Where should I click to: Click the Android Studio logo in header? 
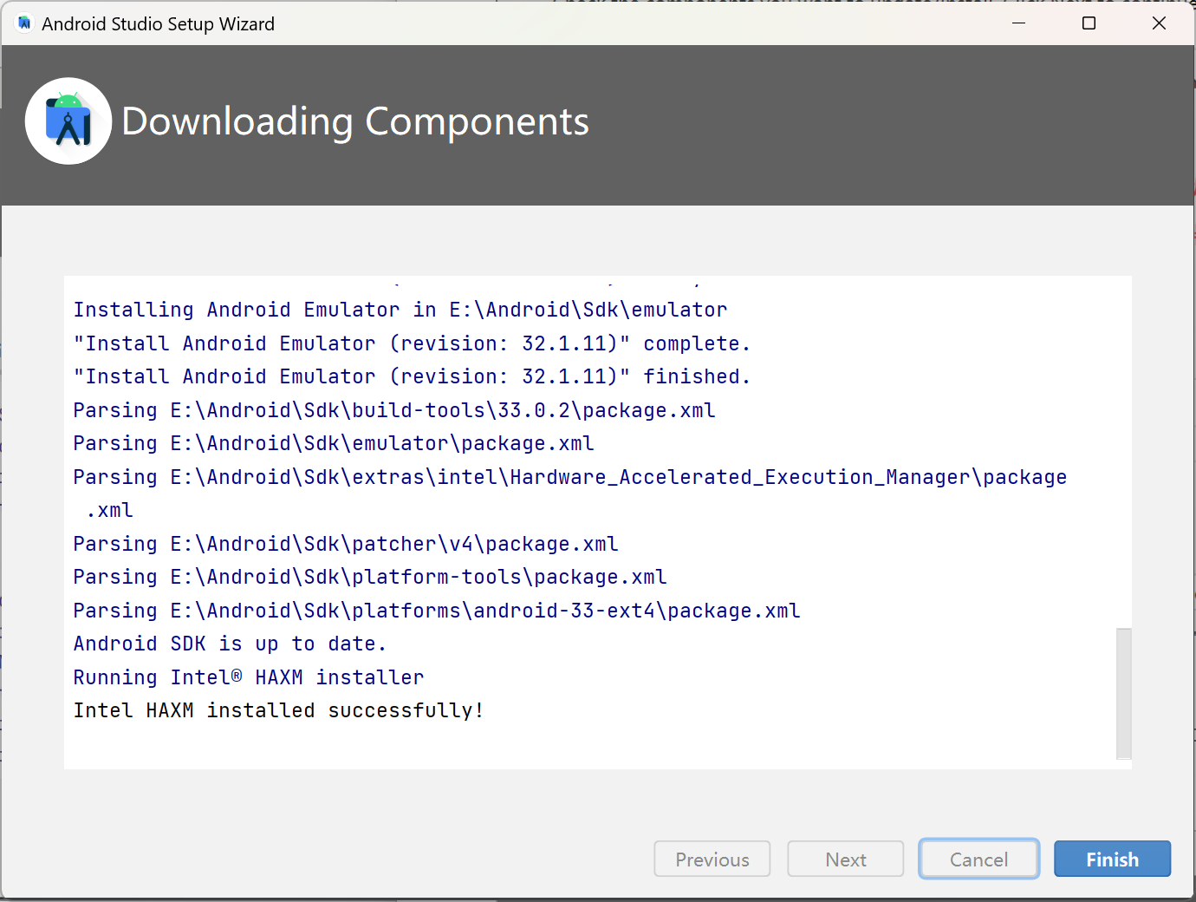pyautogui.click(x=68, y=121)
